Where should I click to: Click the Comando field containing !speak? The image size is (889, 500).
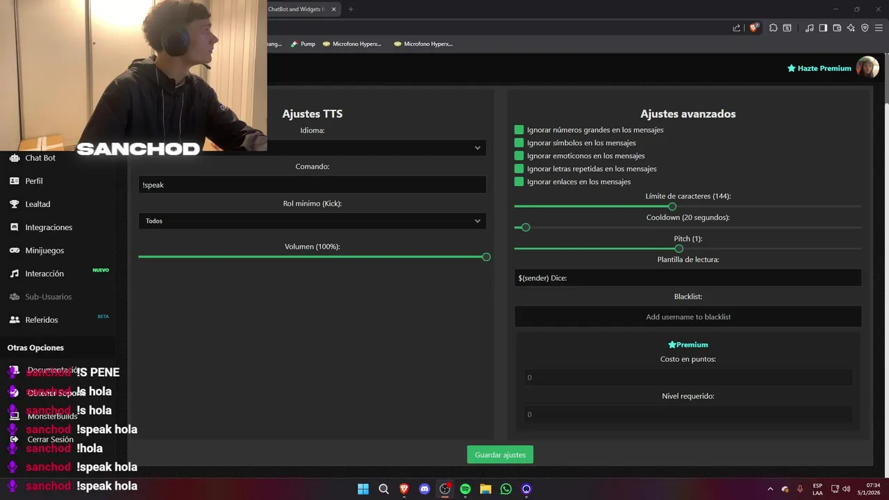point(312,185)
